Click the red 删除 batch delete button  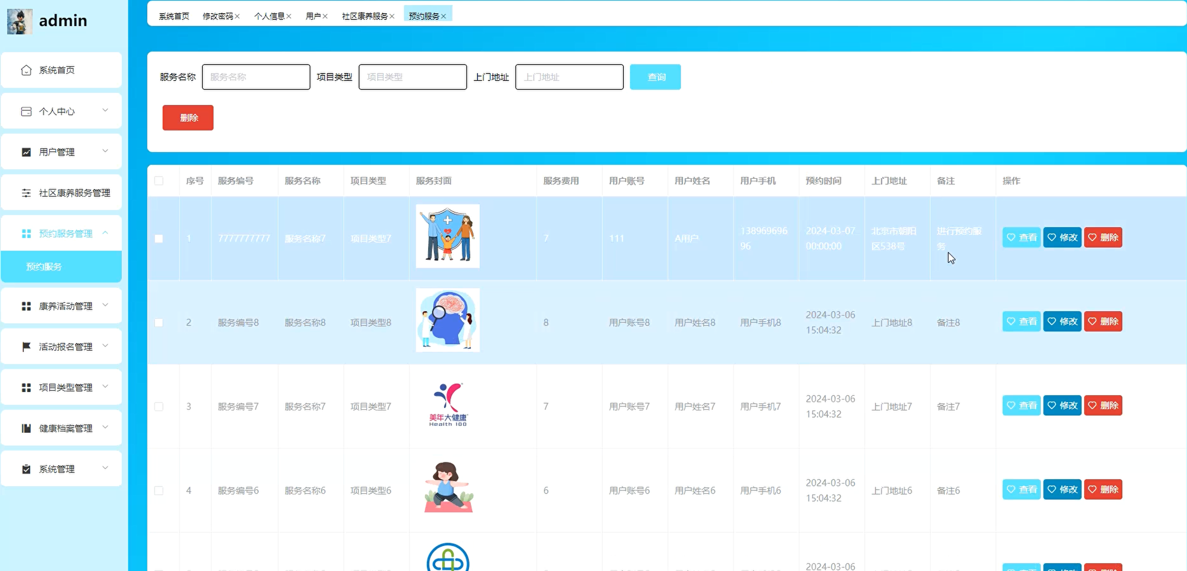coord(188,118)
